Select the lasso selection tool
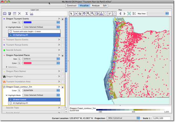Viewport: 175px width, 122px height. 110,14
